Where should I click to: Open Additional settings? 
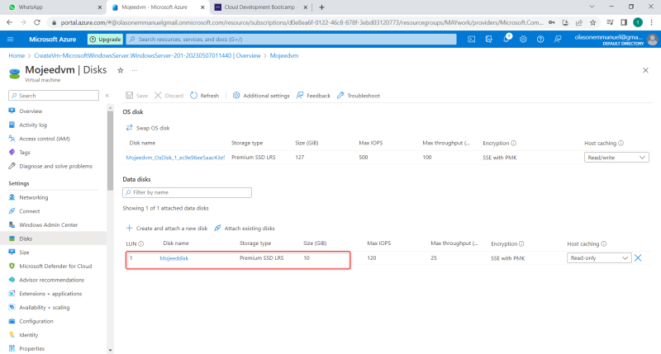(261, 96)
